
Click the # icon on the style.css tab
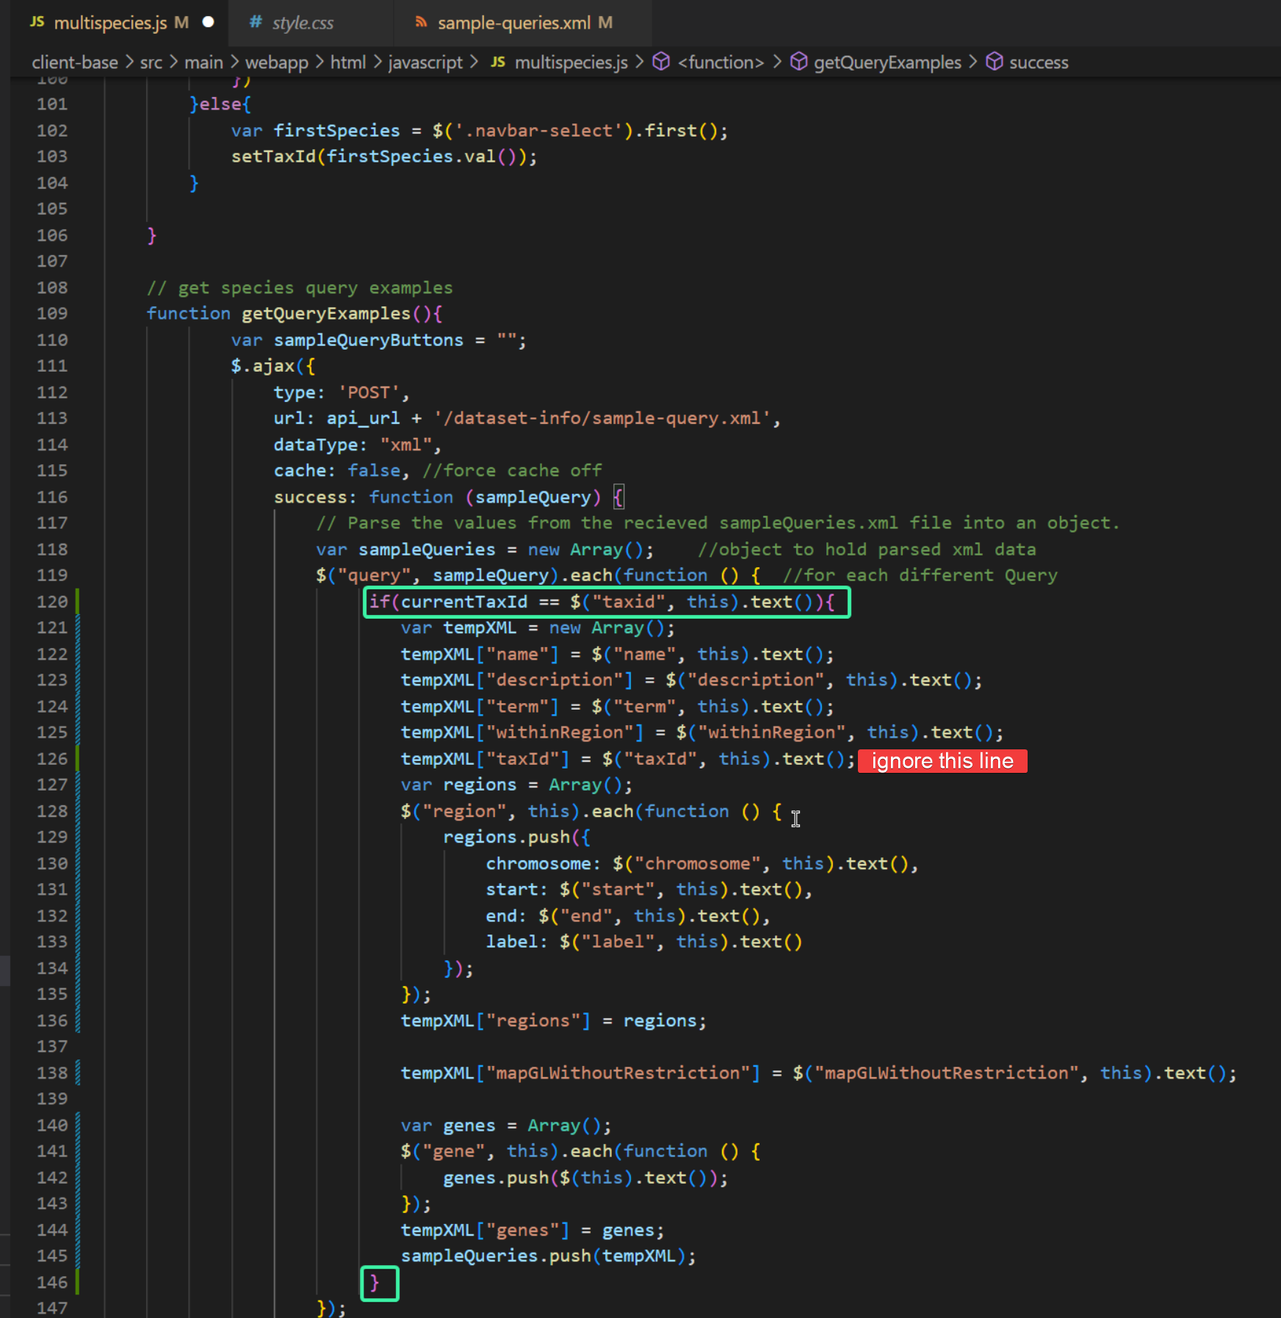254,22
